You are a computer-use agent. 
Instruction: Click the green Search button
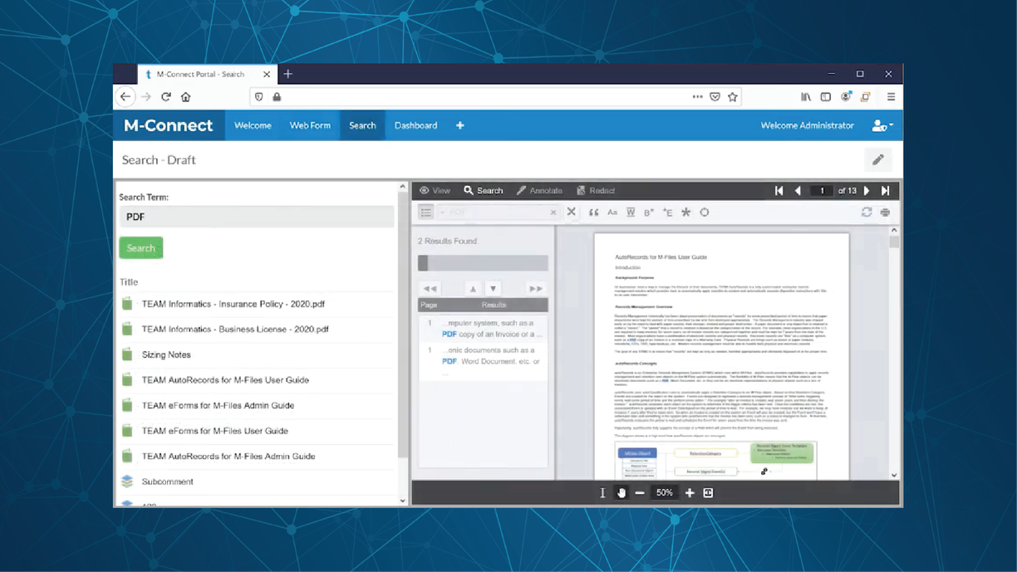pos(140,248)
